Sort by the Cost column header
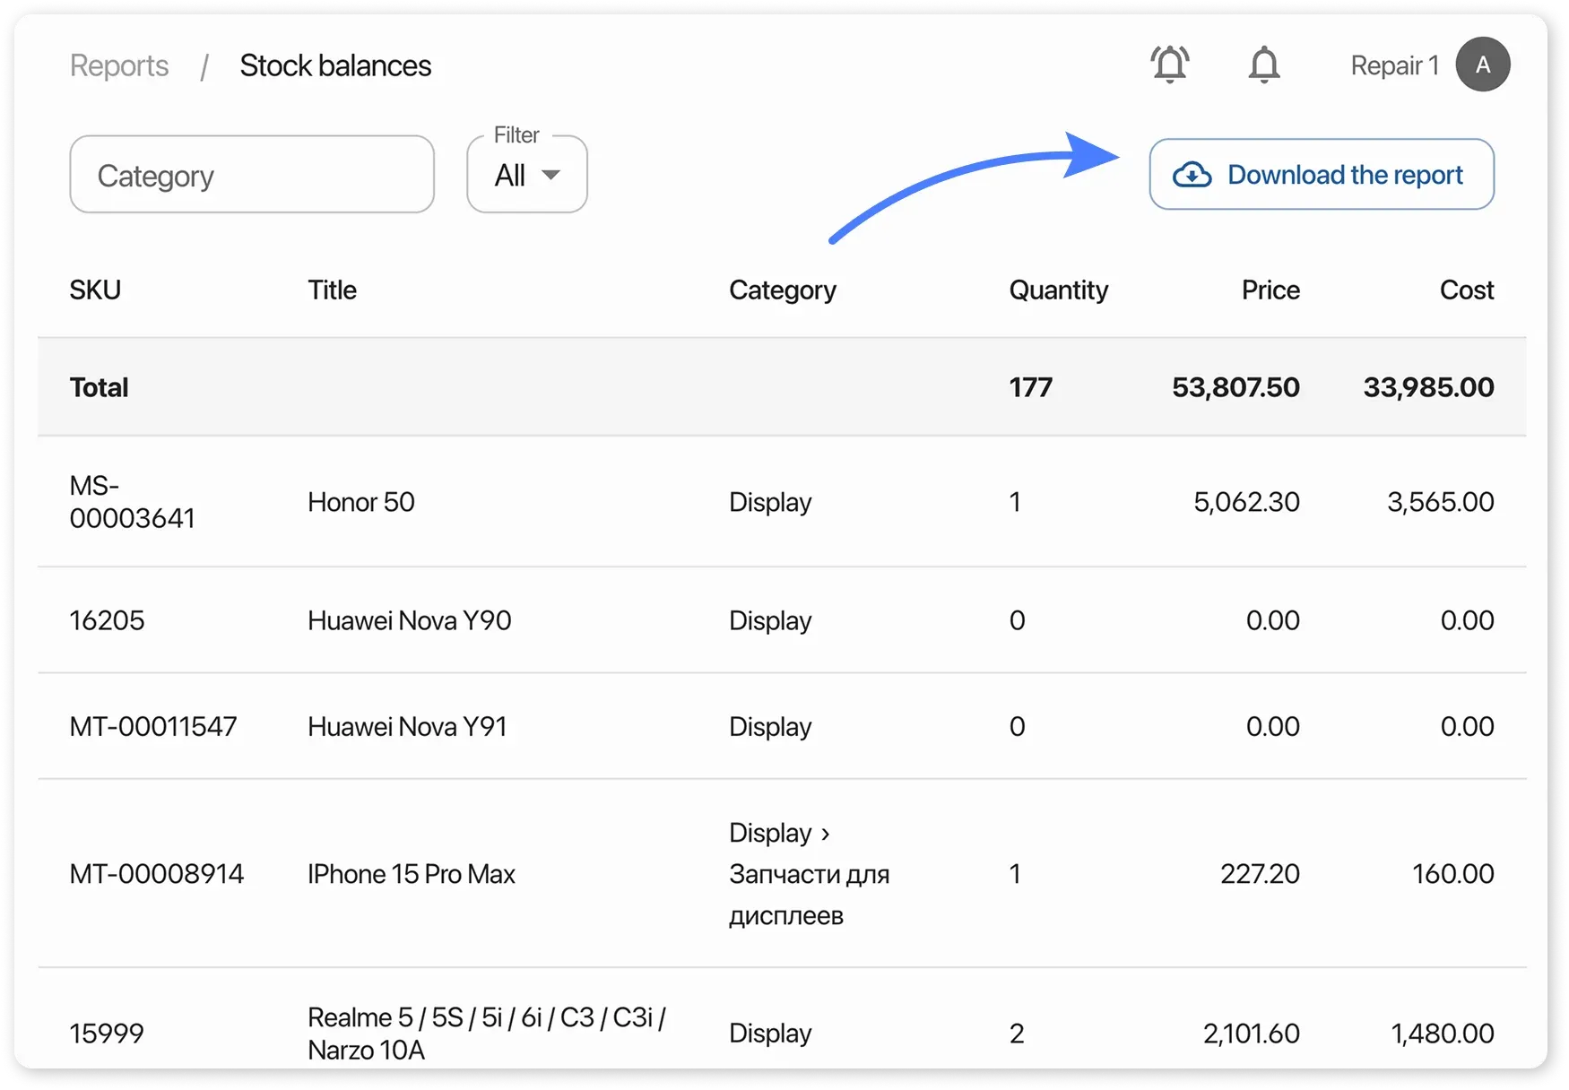The height and width of the screenshot is (1090, 1569). [1466, 290]
